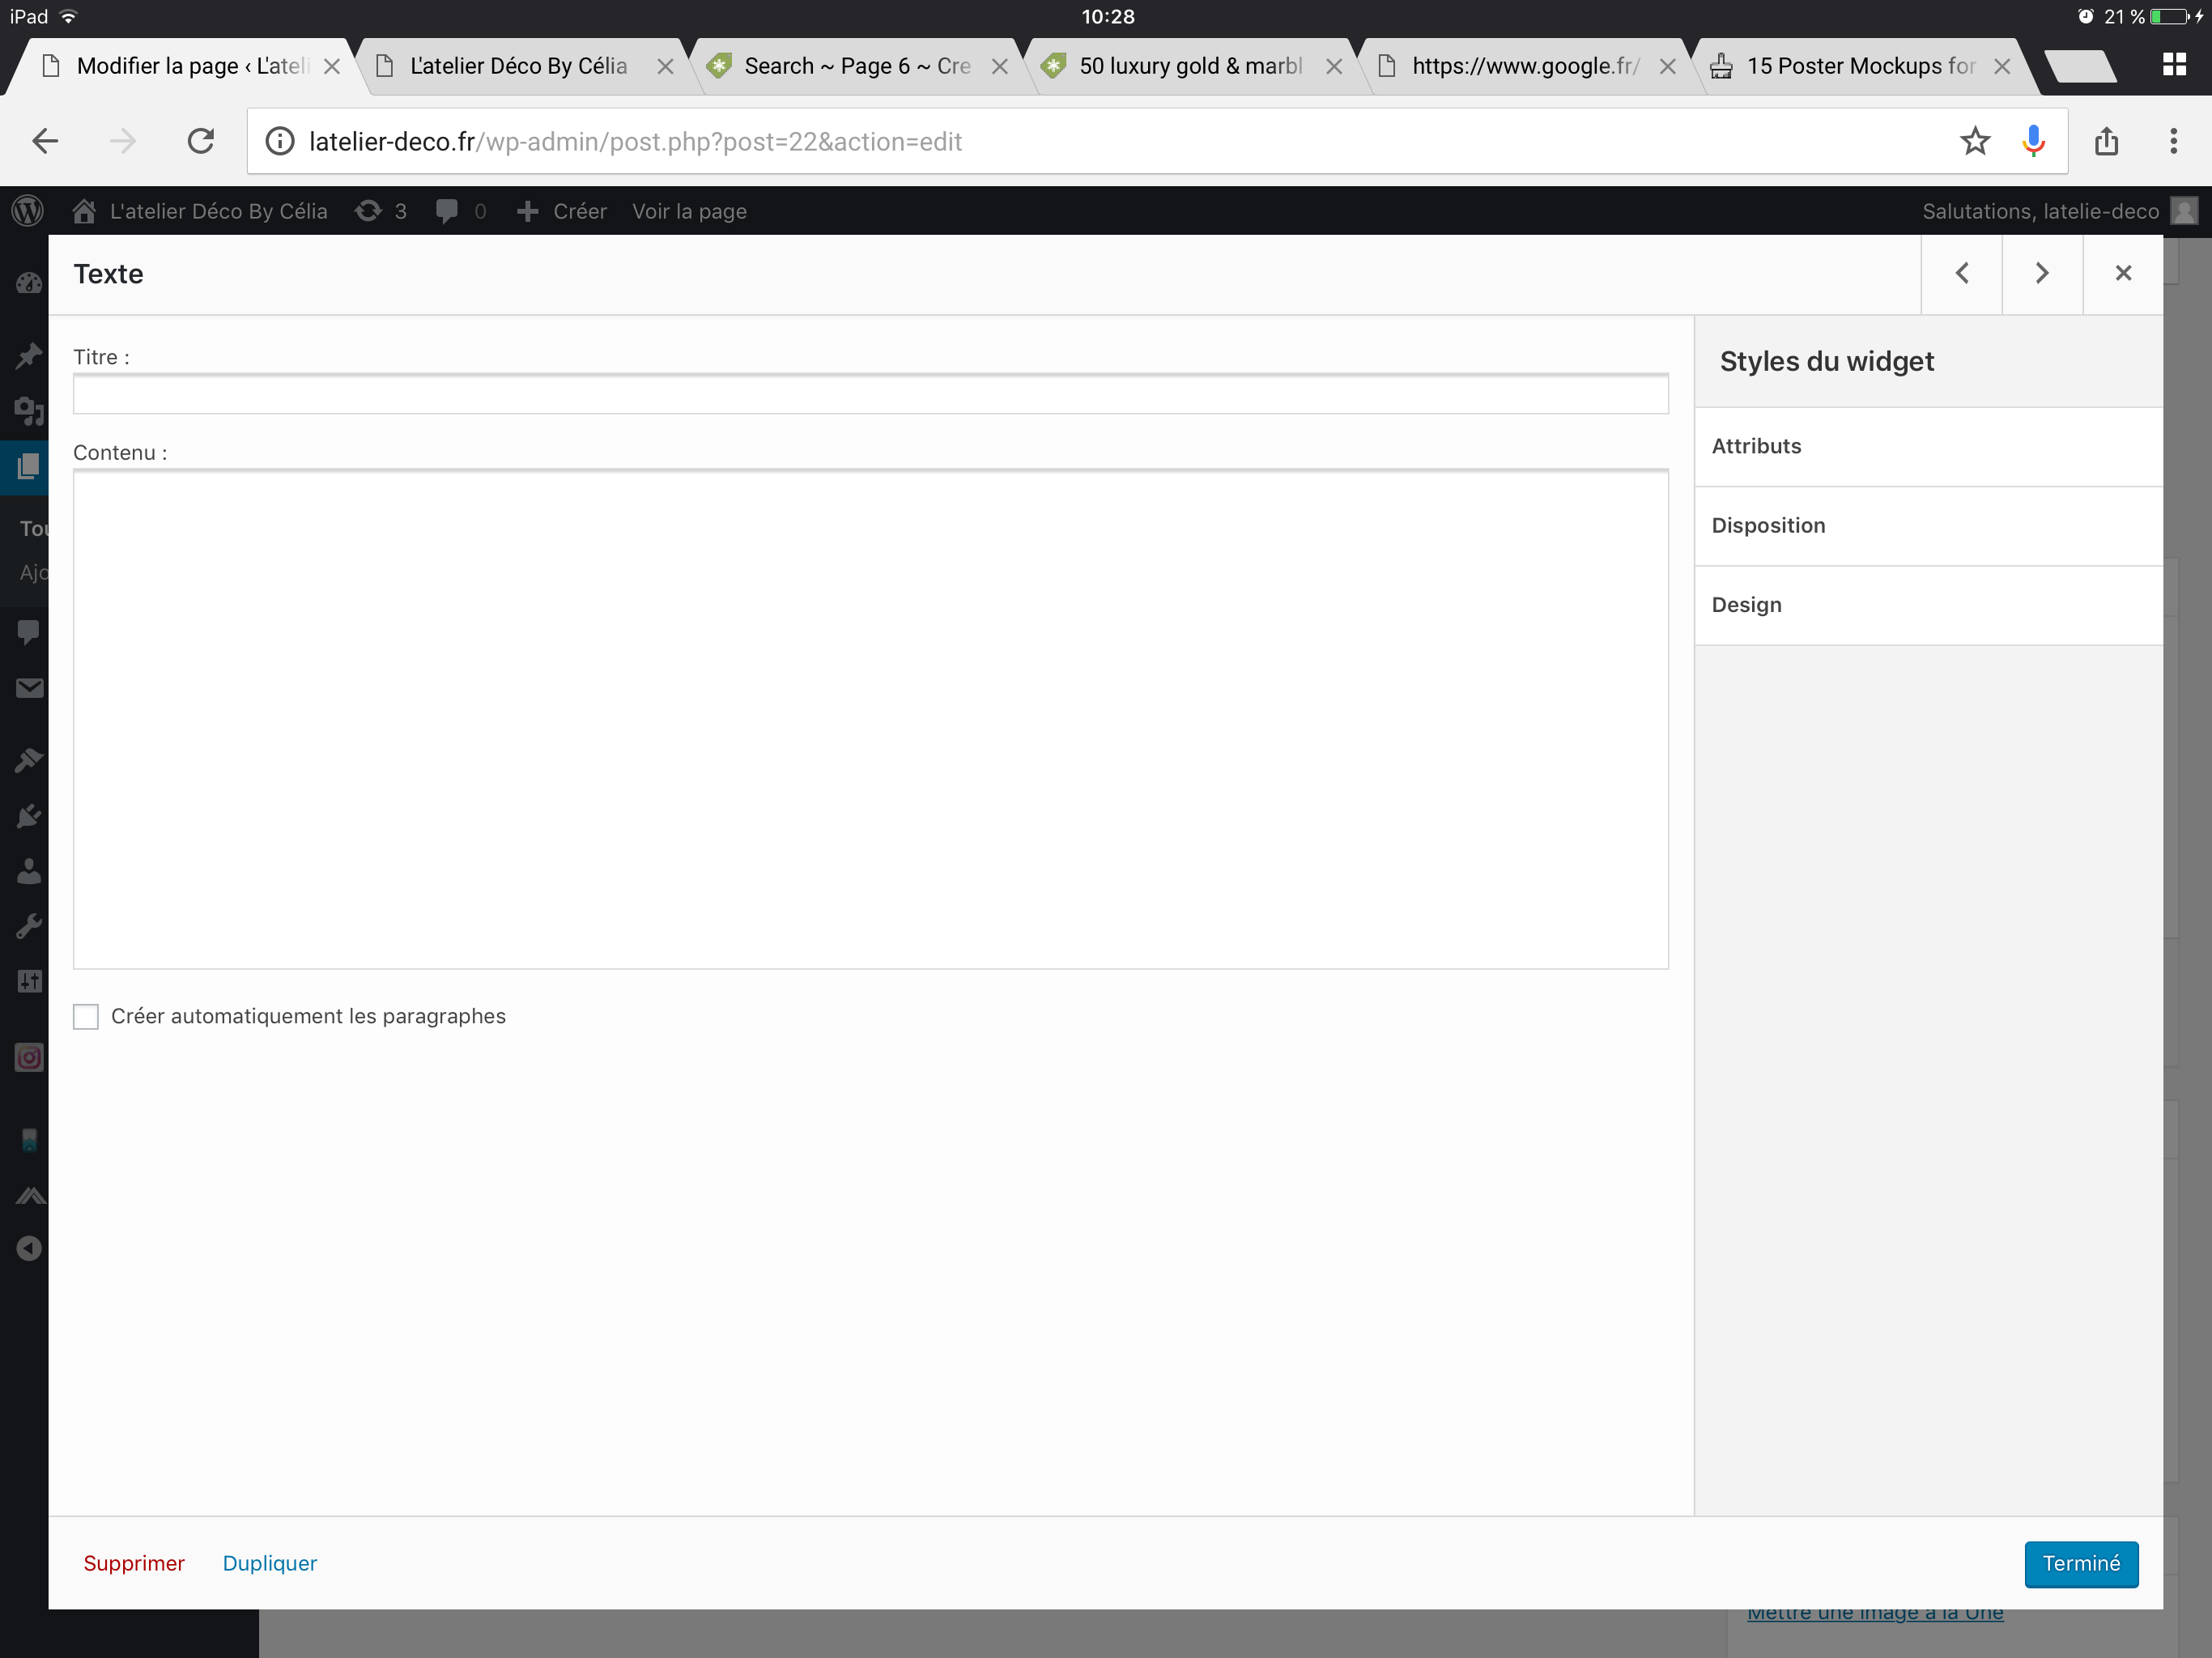Image resolution: width=2212 pixels, height=1658 pixels.
Task: Open the Dashboard from the admin sidebar
Action: (x=28, y=283)
